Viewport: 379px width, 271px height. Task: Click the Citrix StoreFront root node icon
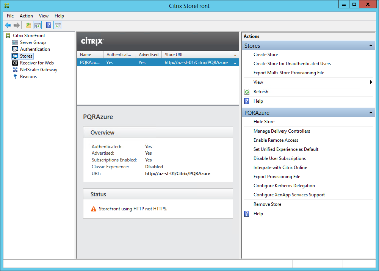[8, 36]
